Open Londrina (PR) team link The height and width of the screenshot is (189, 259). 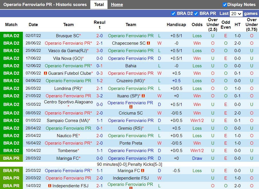click(x=67, y=88)
